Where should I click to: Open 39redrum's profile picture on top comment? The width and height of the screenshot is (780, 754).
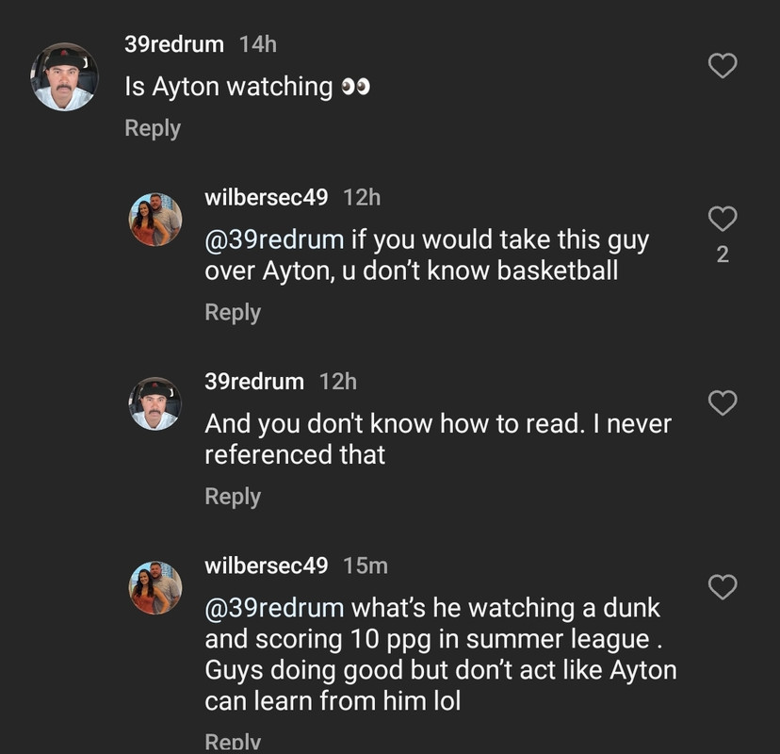click(x=64, y=76)
